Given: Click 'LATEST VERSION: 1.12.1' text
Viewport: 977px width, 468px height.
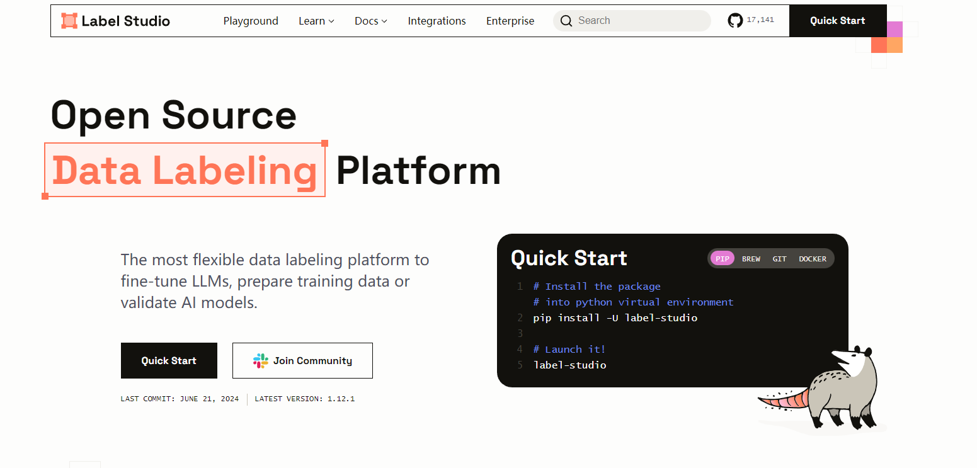Looking at the screenshot, I should 305,399.
